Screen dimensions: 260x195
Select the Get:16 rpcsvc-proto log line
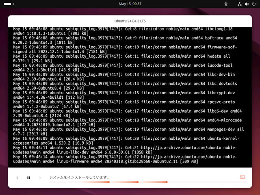click(x=124, y=104)
